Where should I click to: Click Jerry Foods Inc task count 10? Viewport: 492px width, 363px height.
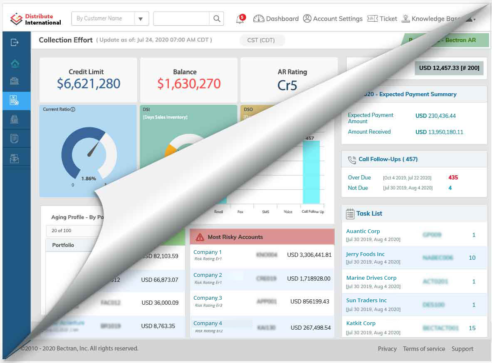pyautogui.click(x=472, y=258)
